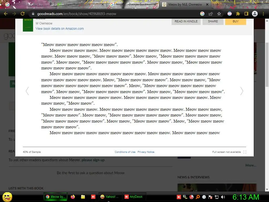Click the Share button in the preview

[x=213, y=22]
